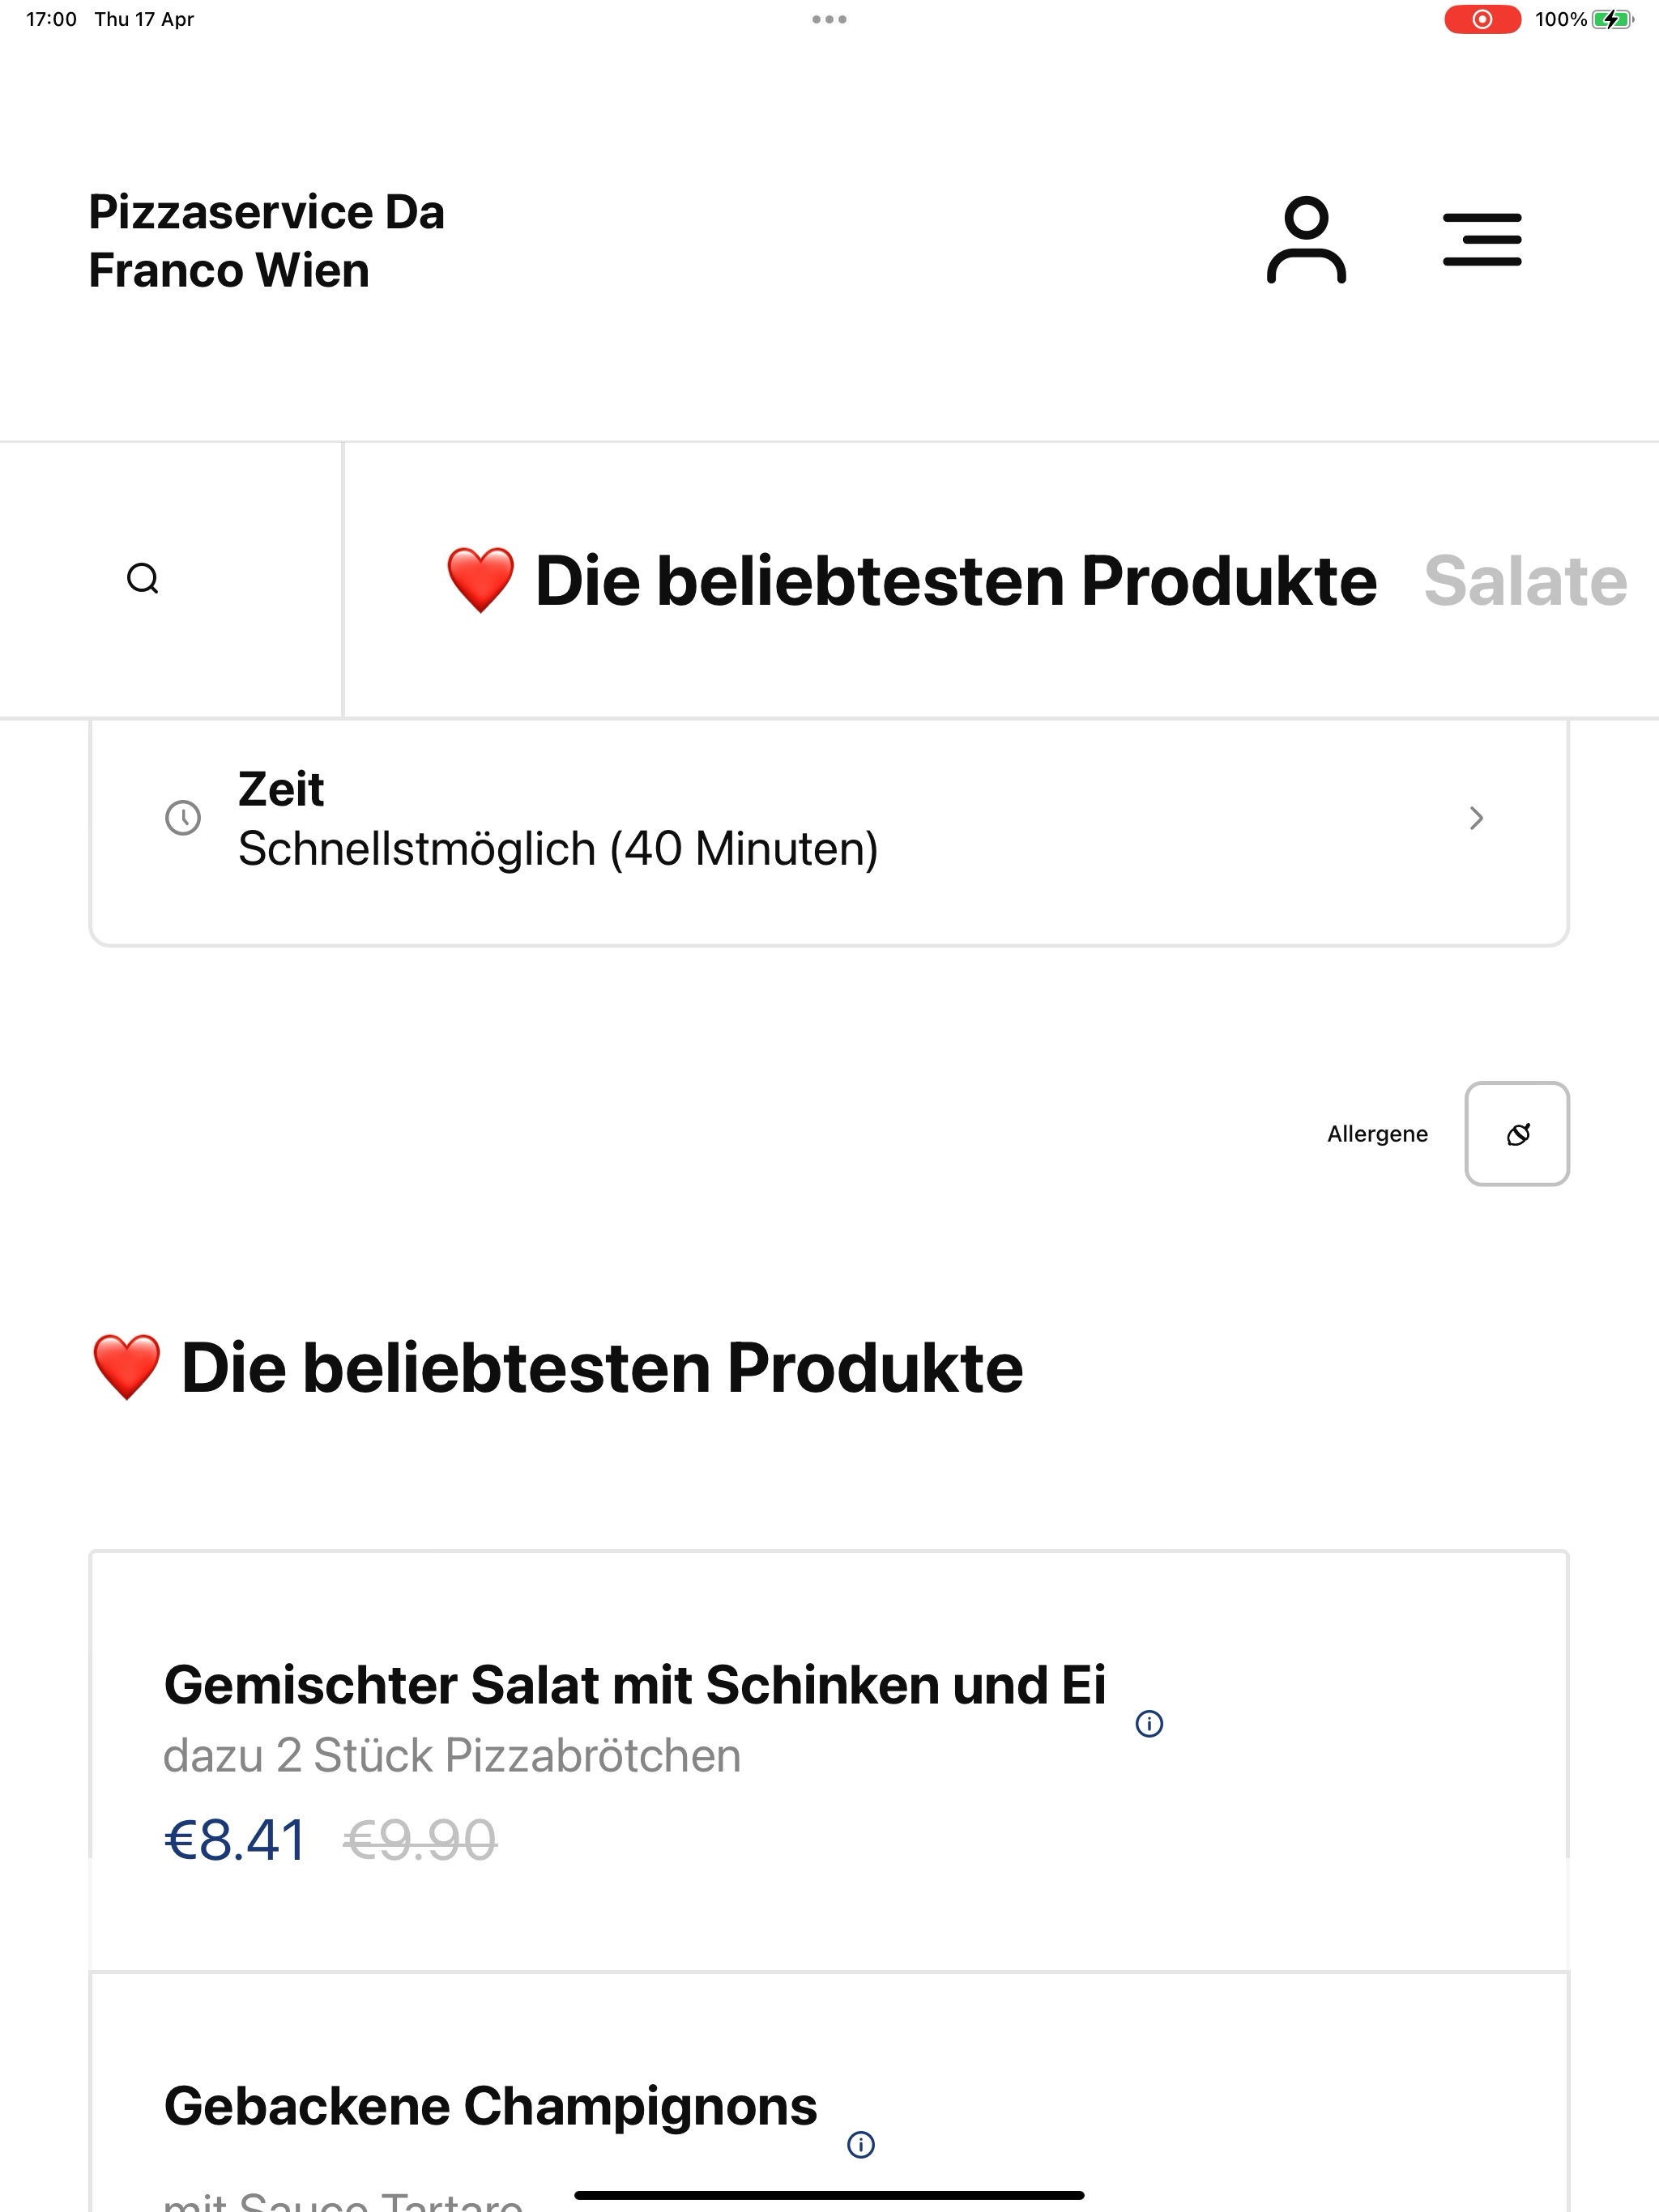Show info for Gebackene Champignons
The image size is (1659, 2212).
point(860,2145)
